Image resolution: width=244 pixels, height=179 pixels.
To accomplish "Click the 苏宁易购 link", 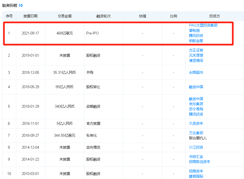I will [196, 109].
